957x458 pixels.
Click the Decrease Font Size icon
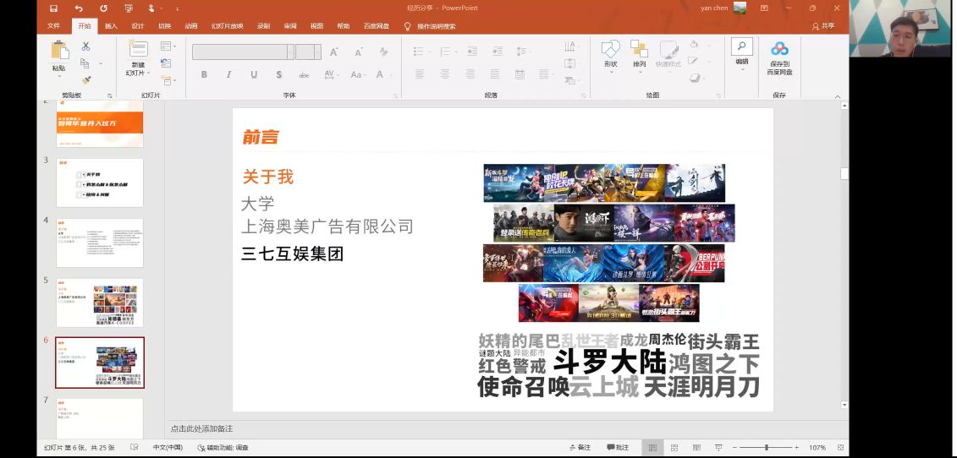[357, 52]
